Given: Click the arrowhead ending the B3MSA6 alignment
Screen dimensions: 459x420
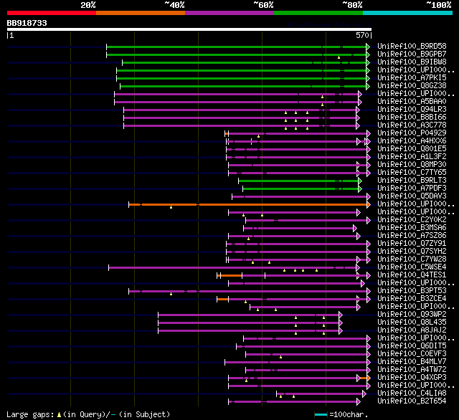Looking at the screenshot, I should click(x=355, y=228).
